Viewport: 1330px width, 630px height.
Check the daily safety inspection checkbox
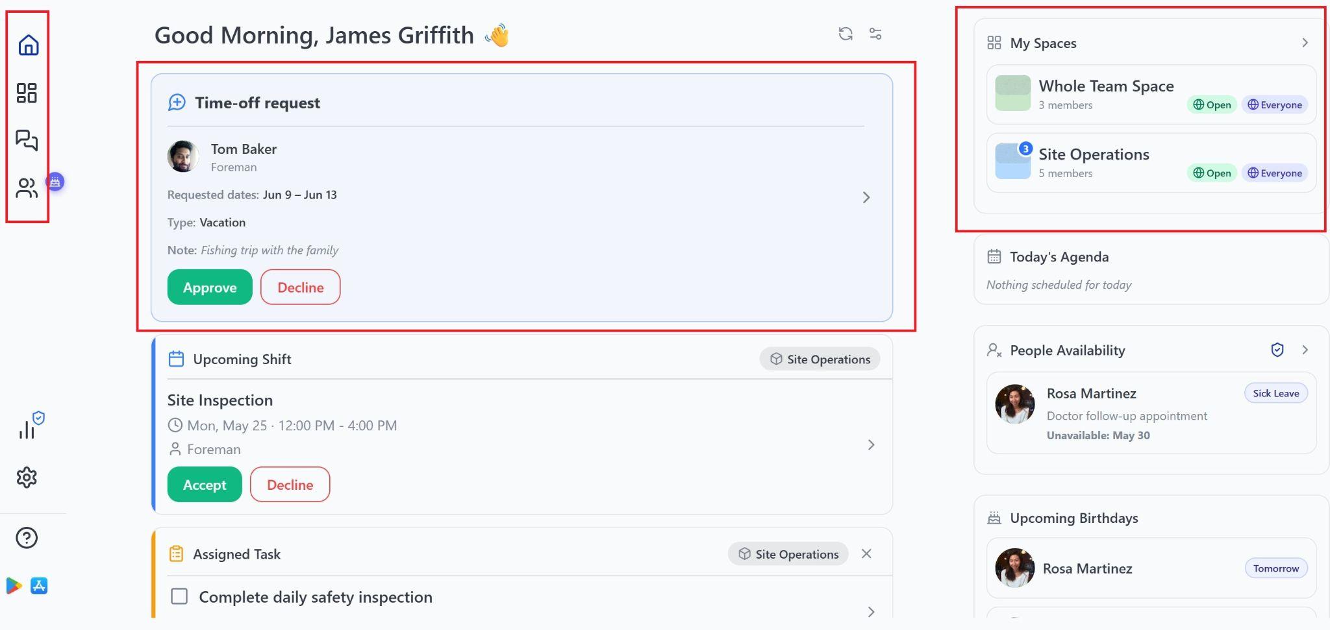pyautogui.click(x=179, y=596)
